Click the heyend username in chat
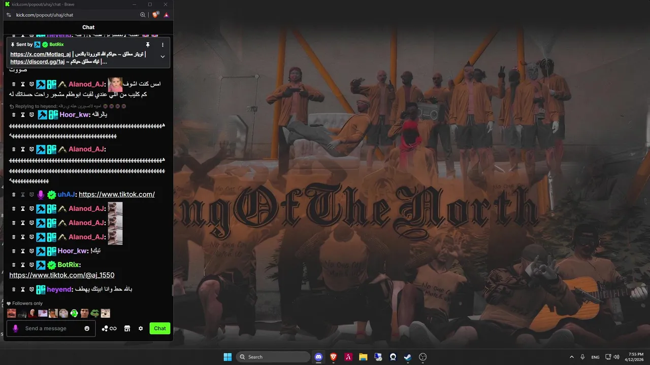The width and height of the screenshot is (650, 365). pos(59,289)
